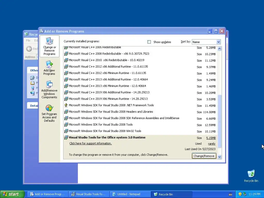Click icon of Visual Studio Tools for Office Runtime

click(x=66, y=137)
